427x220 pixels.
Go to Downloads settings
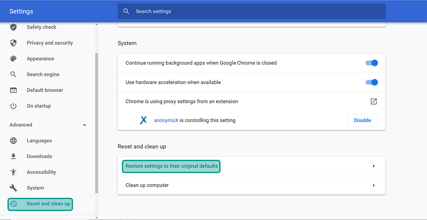click(40, 156)
